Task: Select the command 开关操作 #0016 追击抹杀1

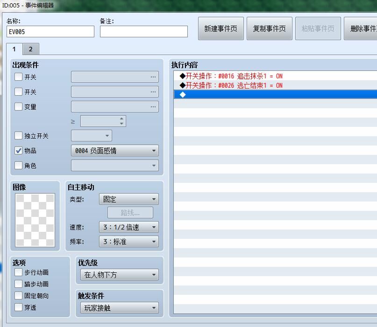Action: tap(275, 76)
